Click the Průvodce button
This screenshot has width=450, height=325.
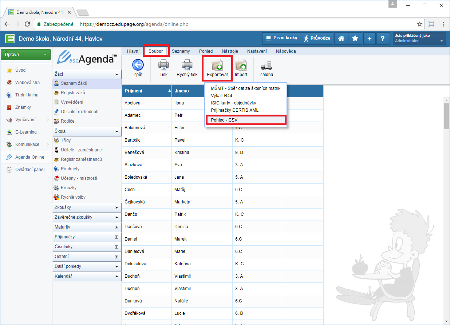click(x=317, y=38)
